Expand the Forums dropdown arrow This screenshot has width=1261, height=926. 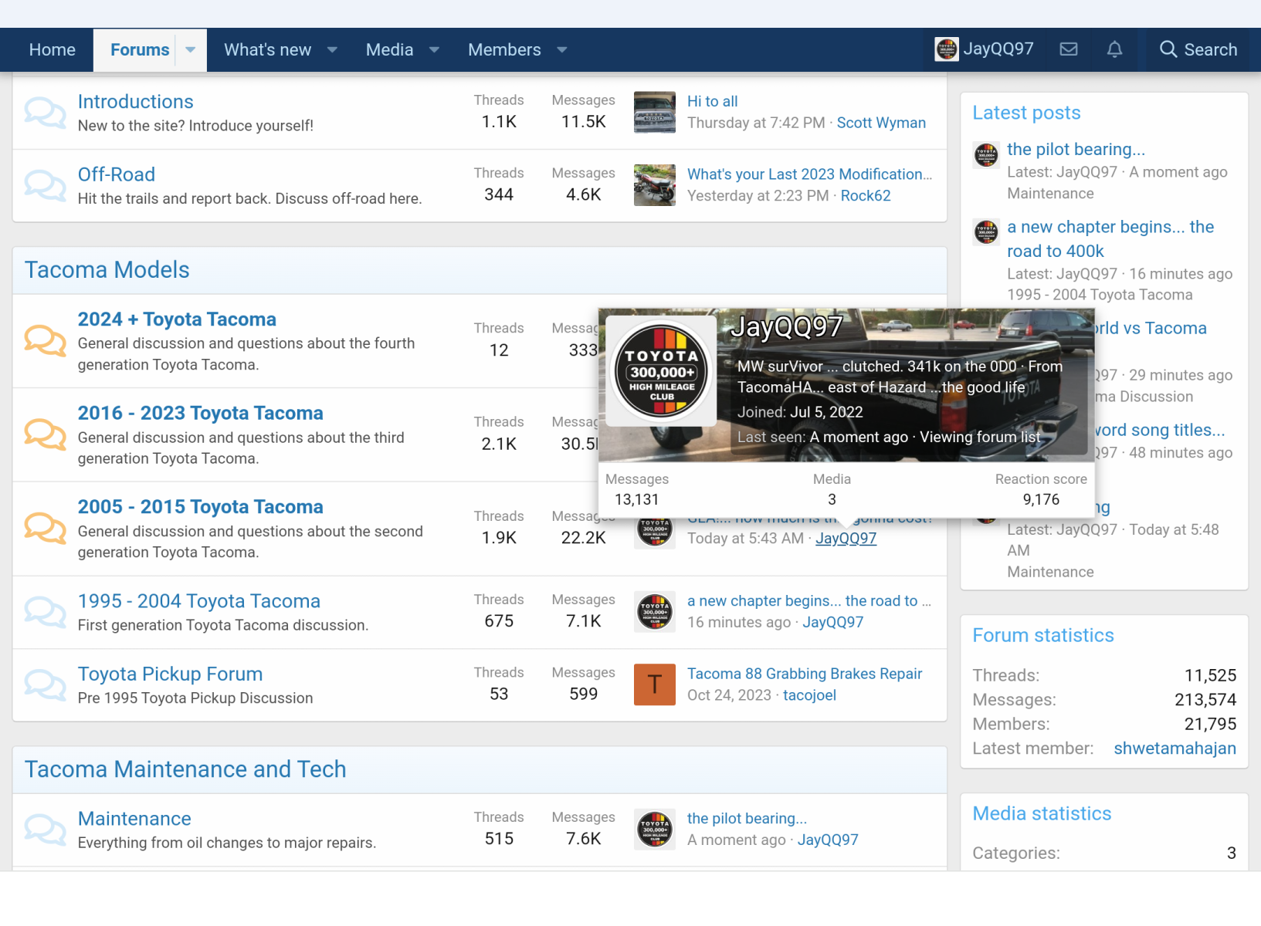pyautogui.click(x=191, y=50)
